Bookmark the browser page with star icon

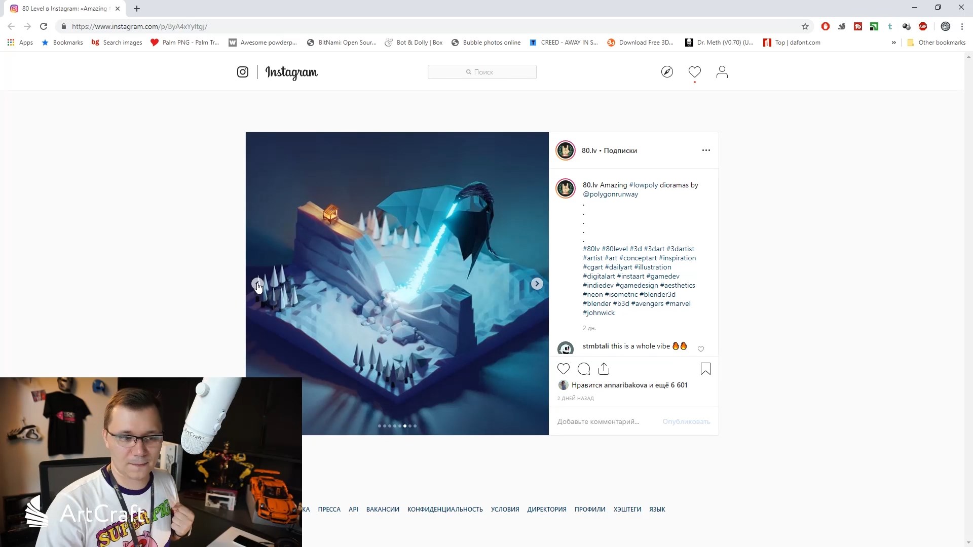(805, 26)
